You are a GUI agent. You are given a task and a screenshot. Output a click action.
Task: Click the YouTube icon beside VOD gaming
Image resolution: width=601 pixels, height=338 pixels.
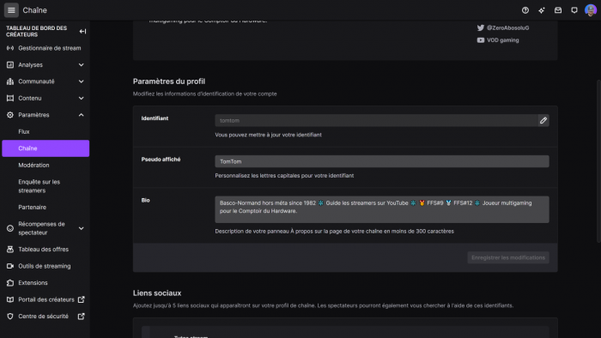[480, 39]
